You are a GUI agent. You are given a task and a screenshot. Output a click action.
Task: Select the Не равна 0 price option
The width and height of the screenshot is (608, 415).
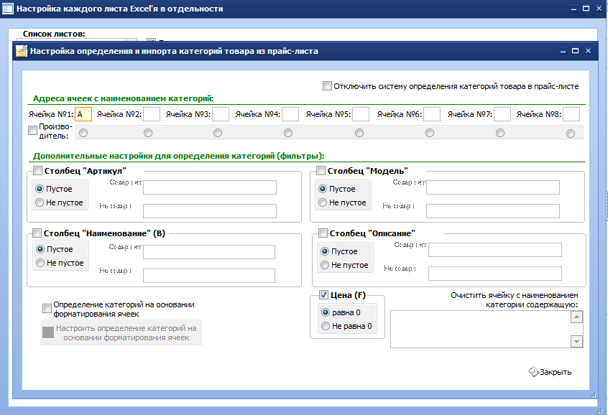point(326,326)
